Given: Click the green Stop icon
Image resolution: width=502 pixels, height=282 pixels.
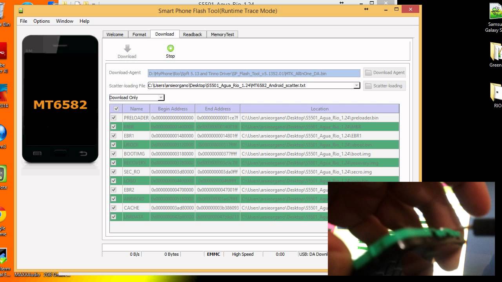Looking at the screenshot, I should 170,48.
